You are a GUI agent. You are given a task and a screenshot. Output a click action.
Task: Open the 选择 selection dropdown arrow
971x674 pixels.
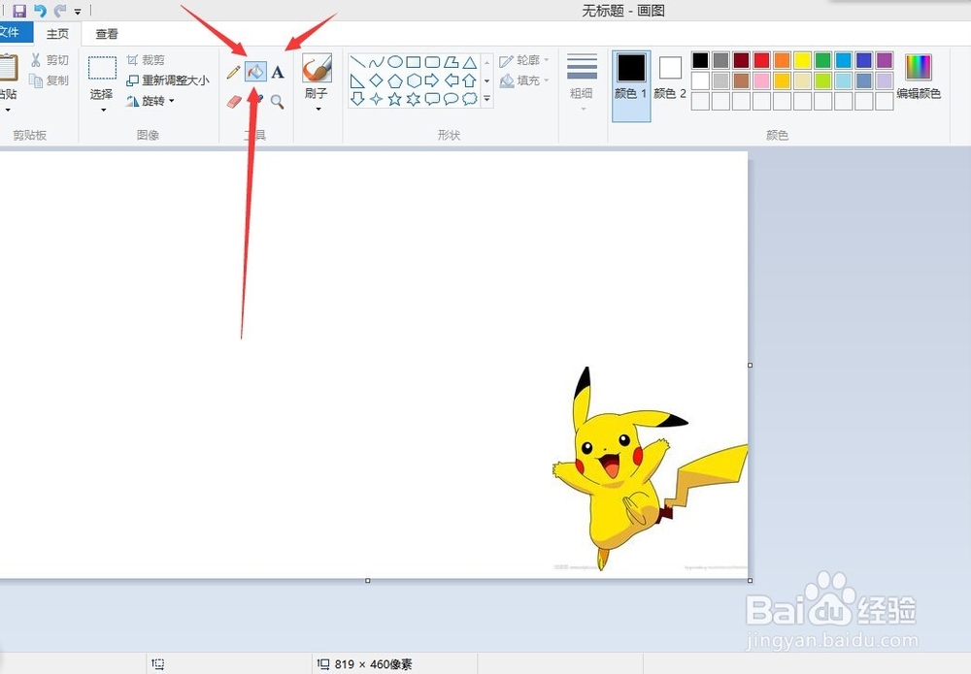click(x=103, y=110)
